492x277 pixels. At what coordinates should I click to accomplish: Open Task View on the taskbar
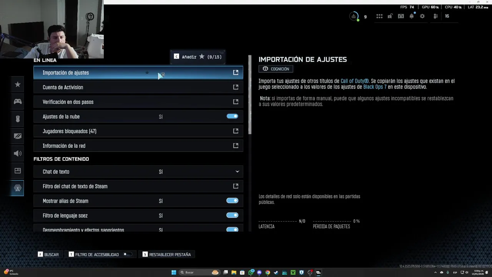click(226, 272)
